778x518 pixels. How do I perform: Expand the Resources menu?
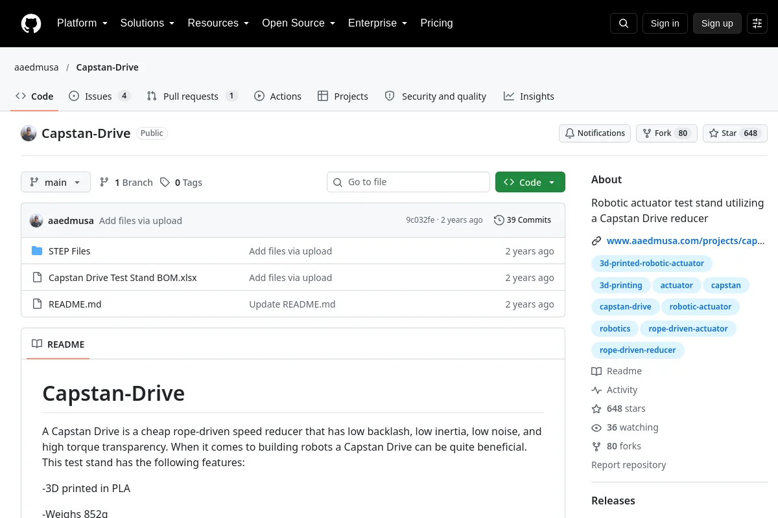click(x=218, y=23)
